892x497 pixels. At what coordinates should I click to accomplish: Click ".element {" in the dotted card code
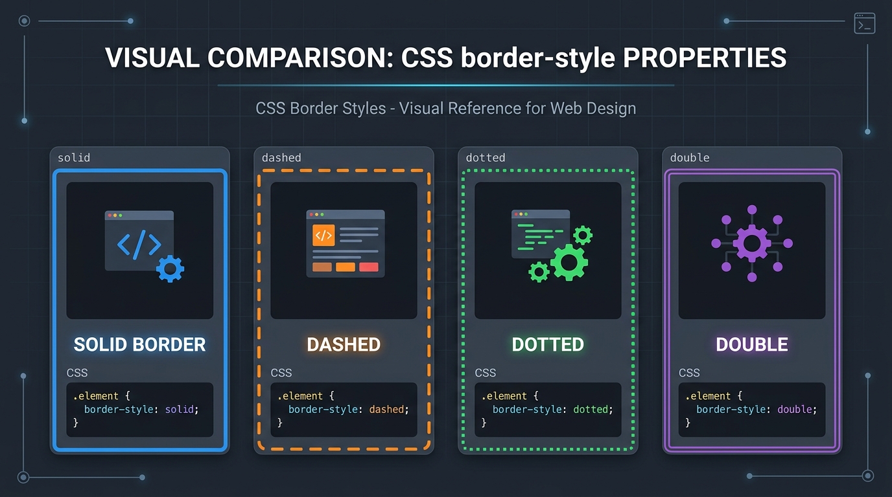(x=511, y=396)
